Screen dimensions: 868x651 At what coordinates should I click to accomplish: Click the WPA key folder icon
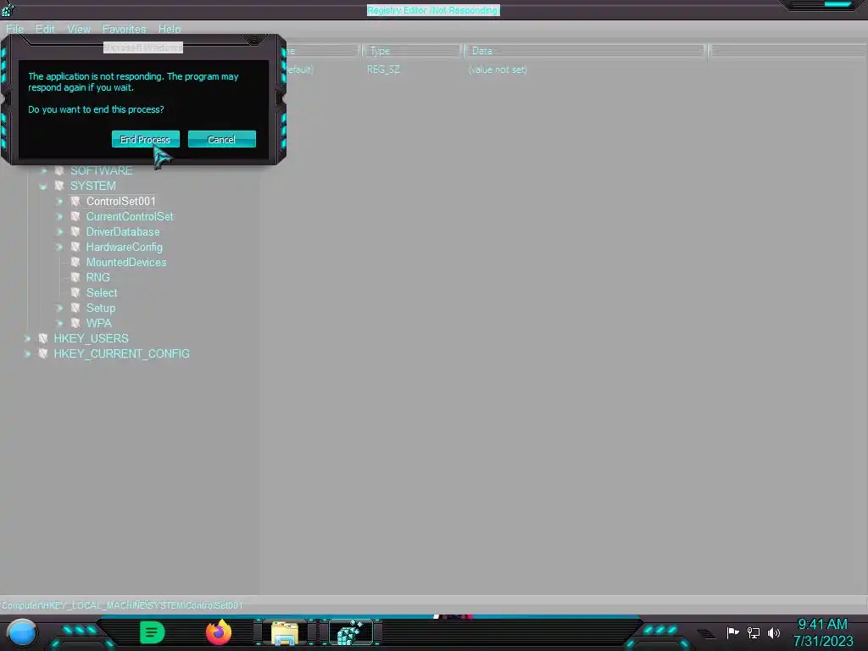(x=75, y=323)
